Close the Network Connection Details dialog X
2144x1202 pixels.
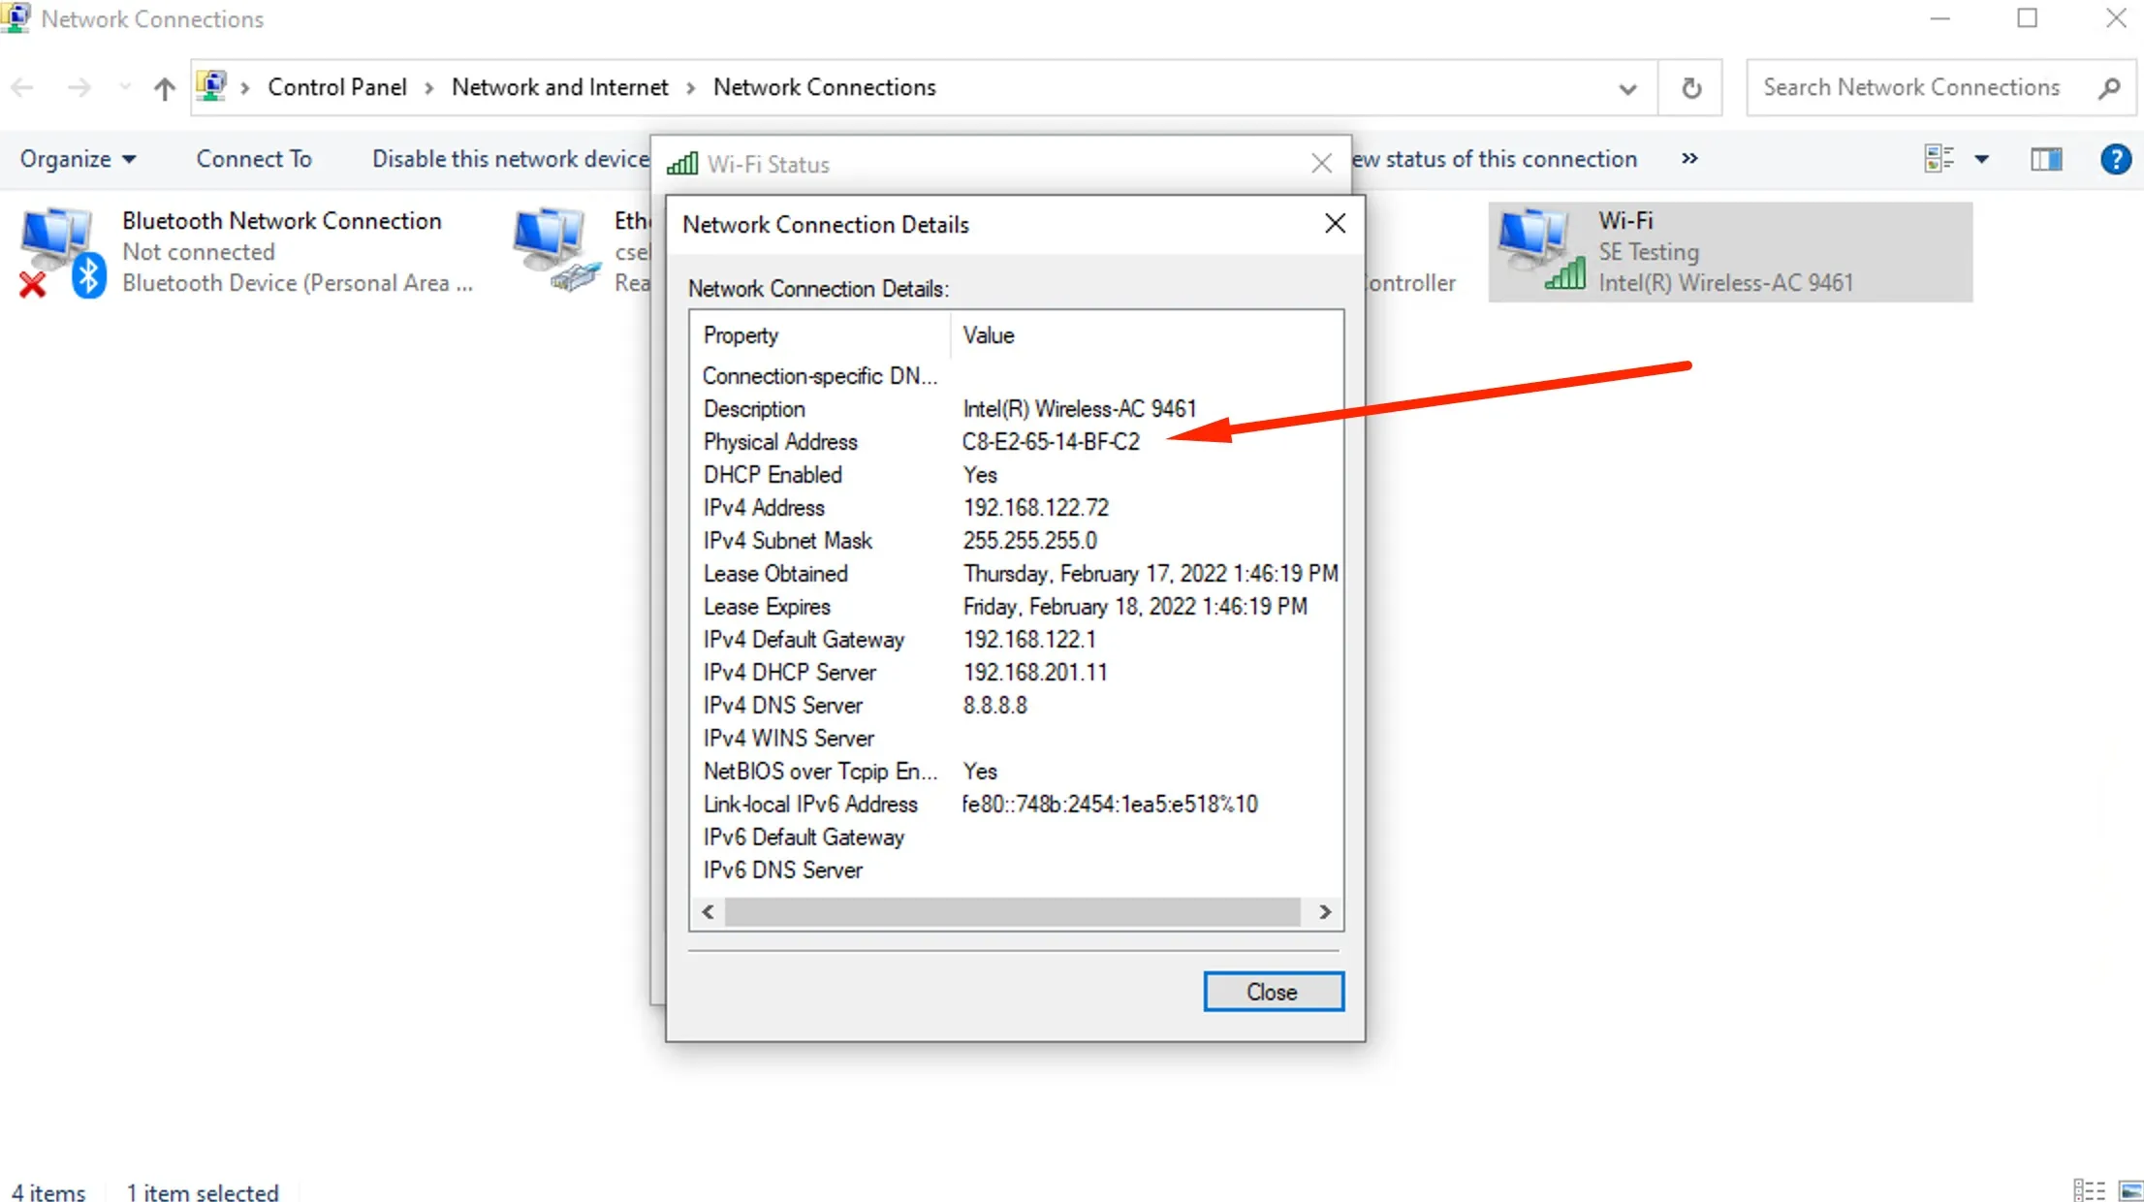1335,223
